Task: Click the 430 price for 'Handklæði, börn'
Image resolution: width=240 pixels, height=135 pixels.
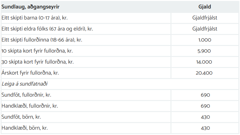Action: point(205,128)
